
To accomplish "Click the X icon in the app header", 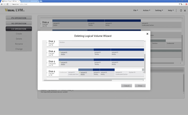I will (185, 11).
